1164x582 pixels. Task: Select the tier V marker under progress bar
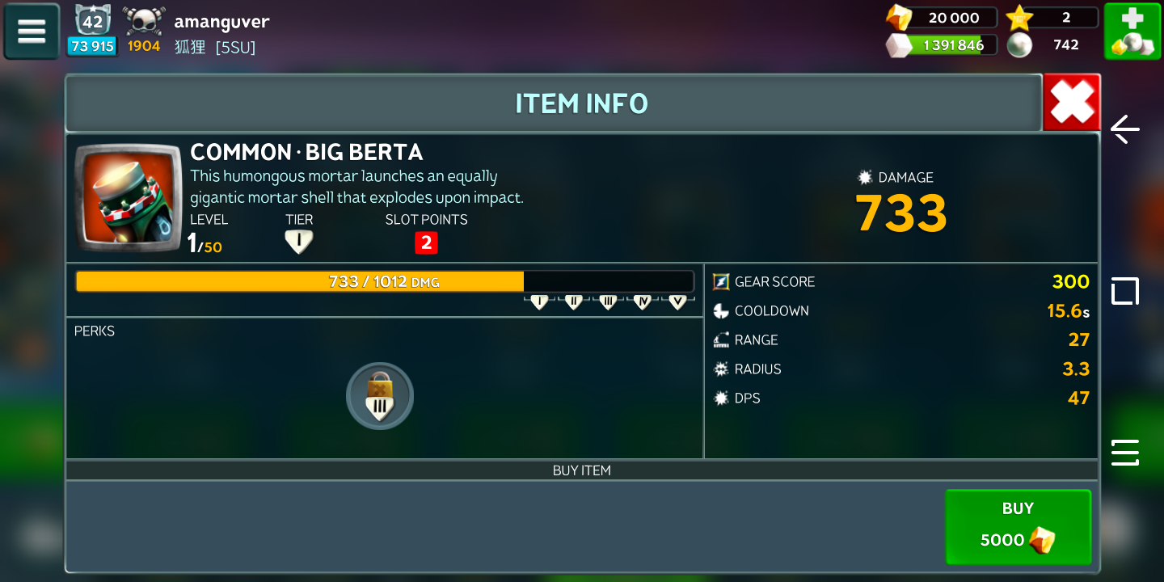pyautogui.click(x=677, y=302)
